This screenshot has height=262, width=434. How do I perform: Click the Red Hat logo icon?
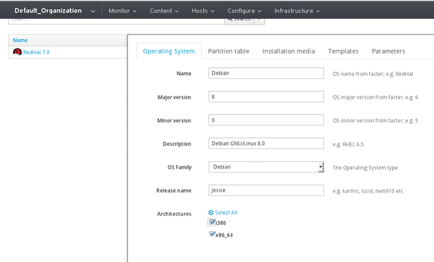click(x=17, y=52)
